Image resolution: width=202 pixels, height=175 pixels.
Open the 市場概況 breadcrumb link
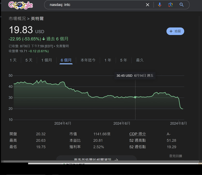(17, 19)
